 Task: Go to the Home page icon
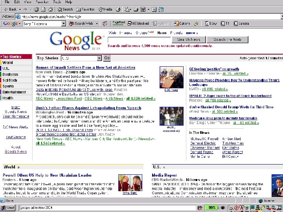(51, 9)
